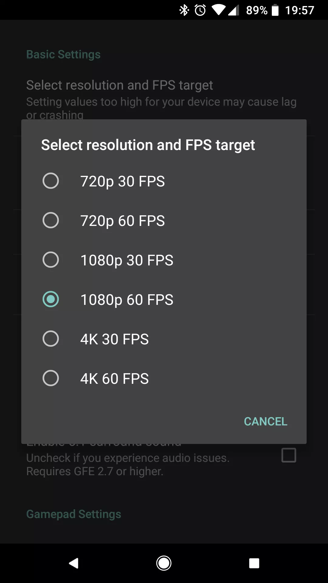Image resolution: width=328 pixels, height=583 pixels.
Task: Choose the 4K 60 FPS radio button
Action: (x=51, y=378)
